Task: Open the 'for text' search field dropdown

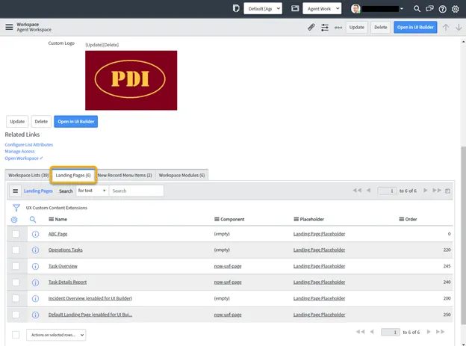Action: click(91, 191)
